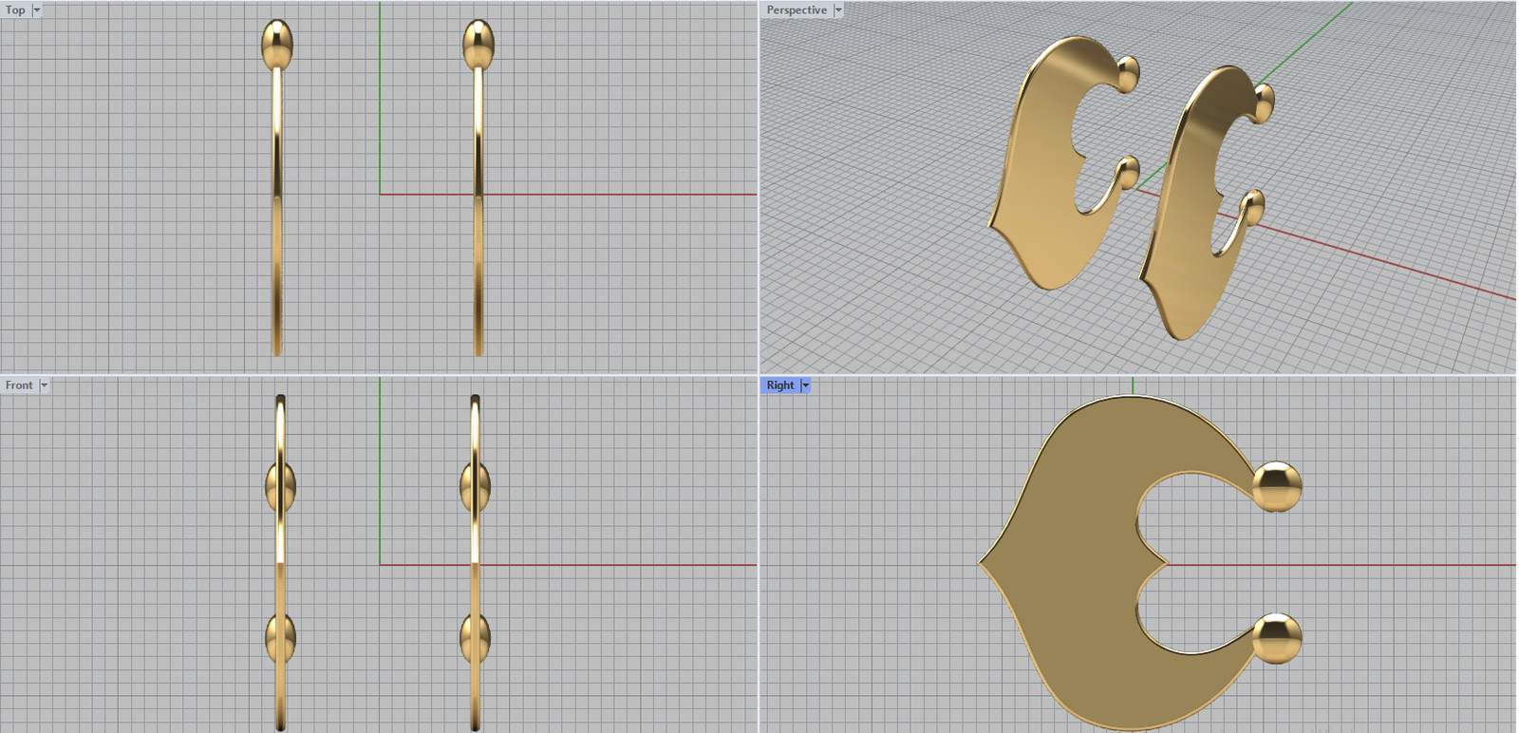The width and height of the screenshot is (1519, 733).
Task: Click oval bead atop right earring in Top view
Action: point(478,44)
